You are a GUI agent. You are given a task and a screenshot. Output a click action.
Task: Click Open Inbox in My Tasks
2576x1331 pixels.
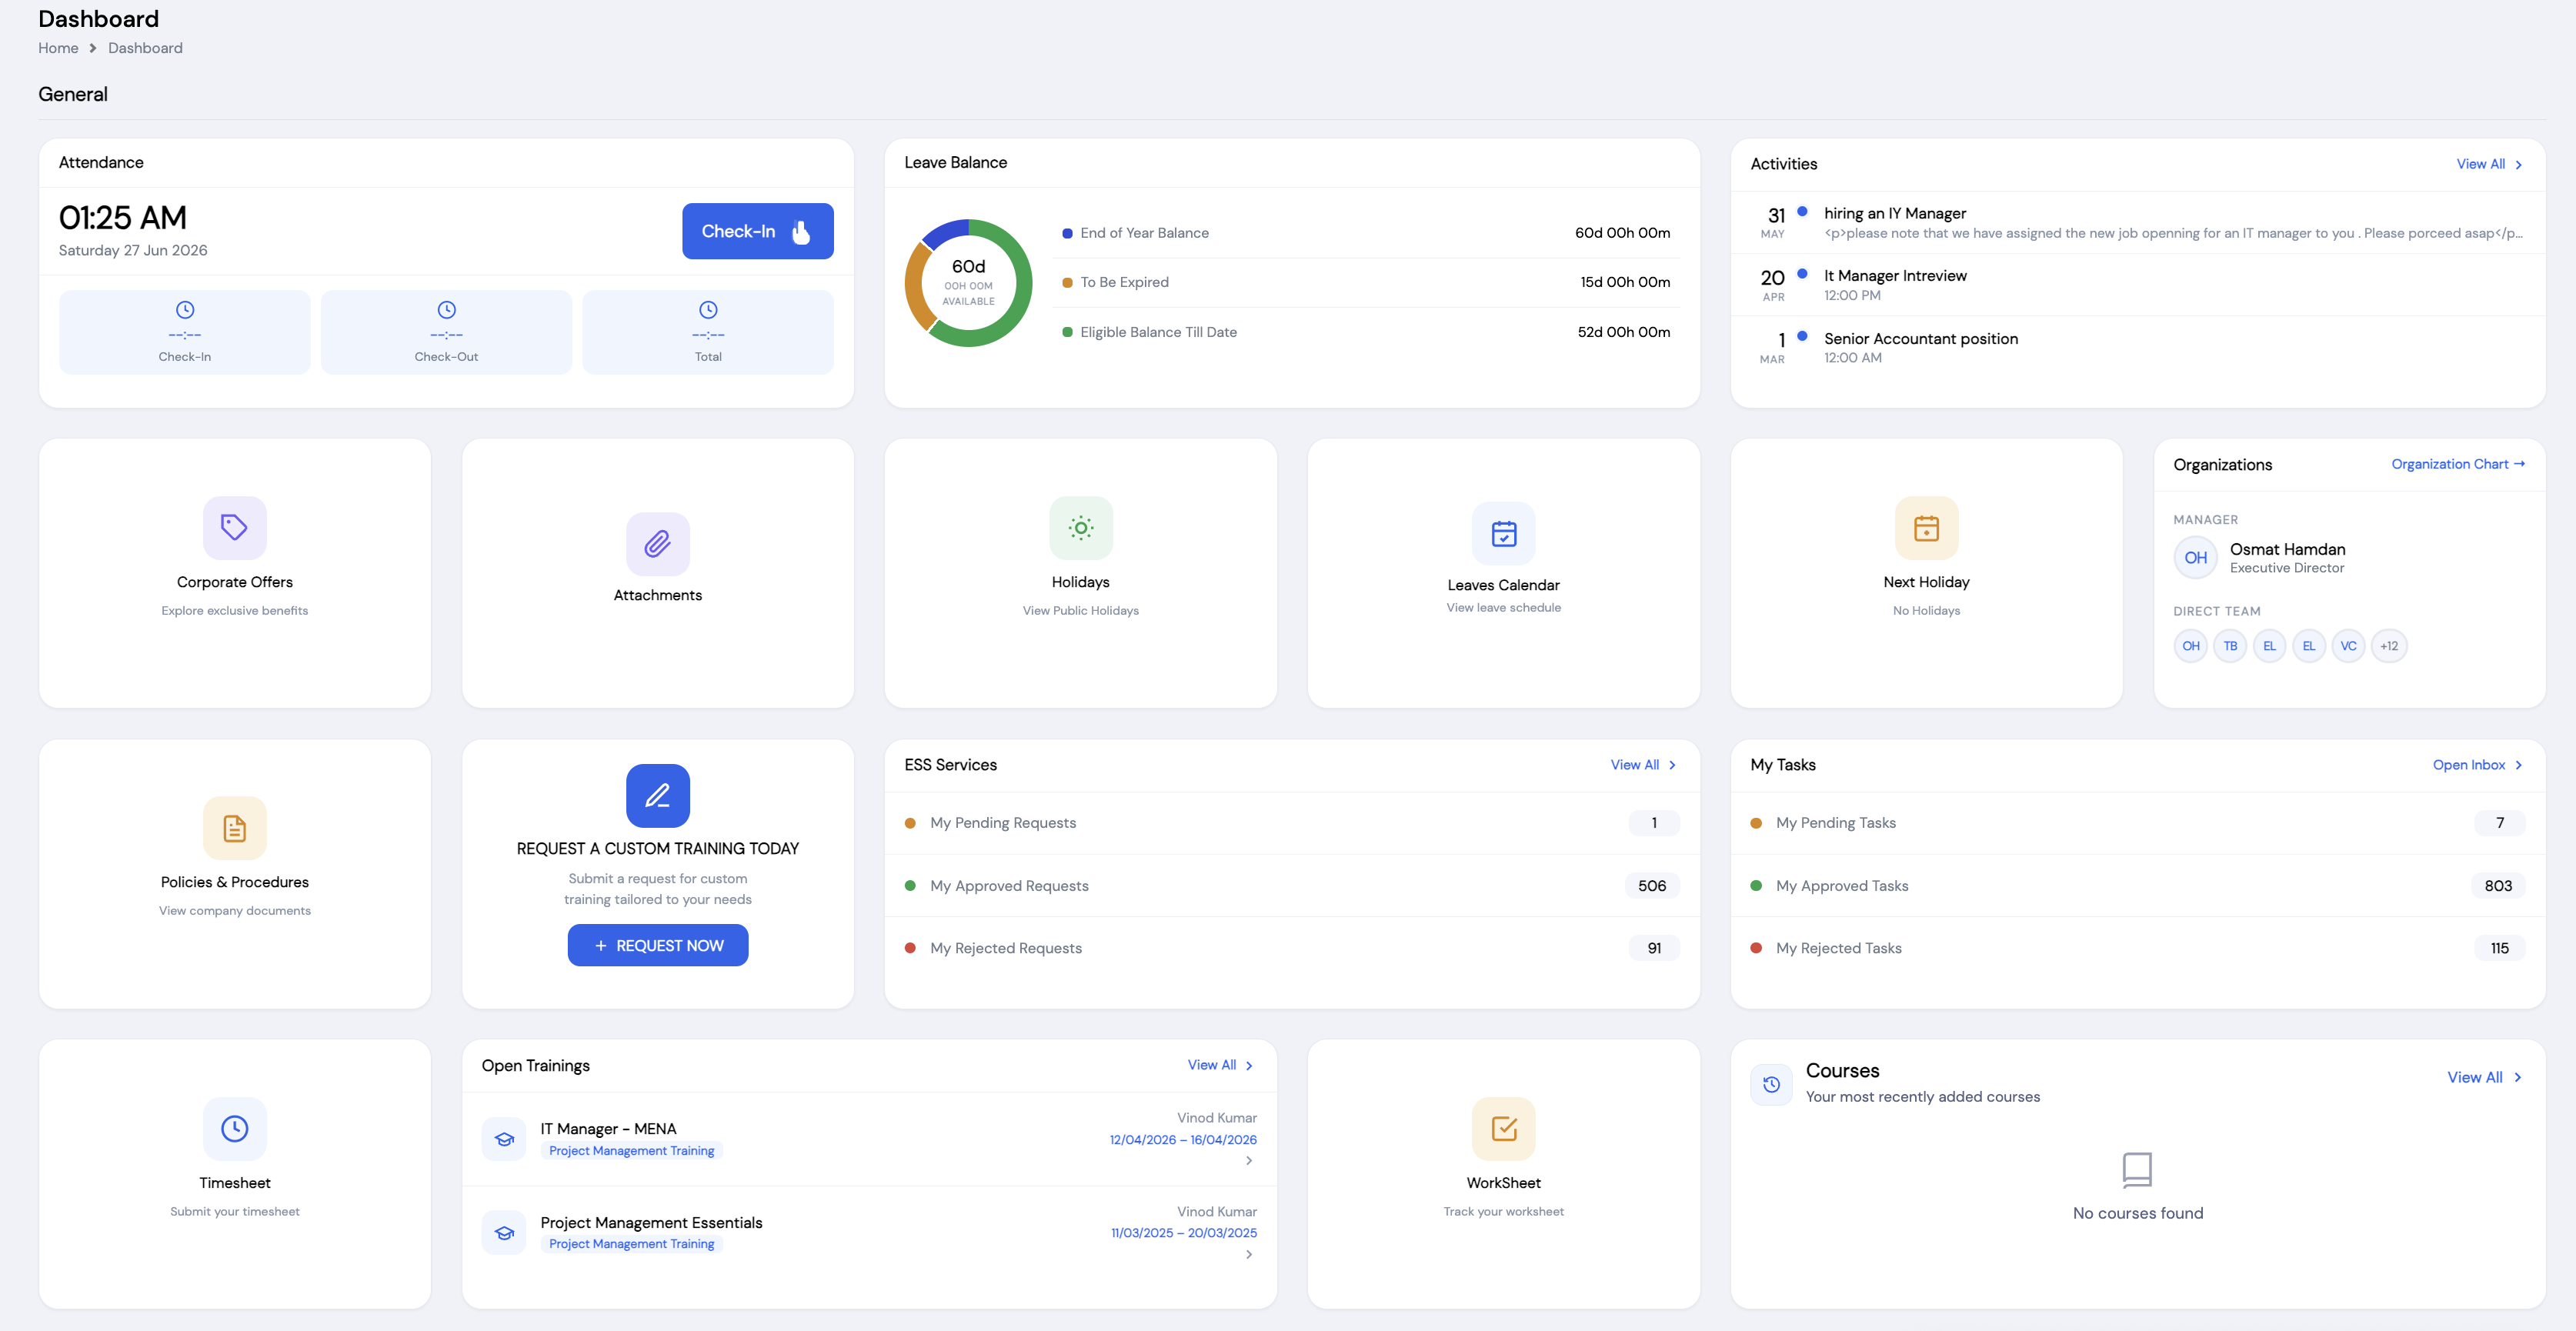2478,765
